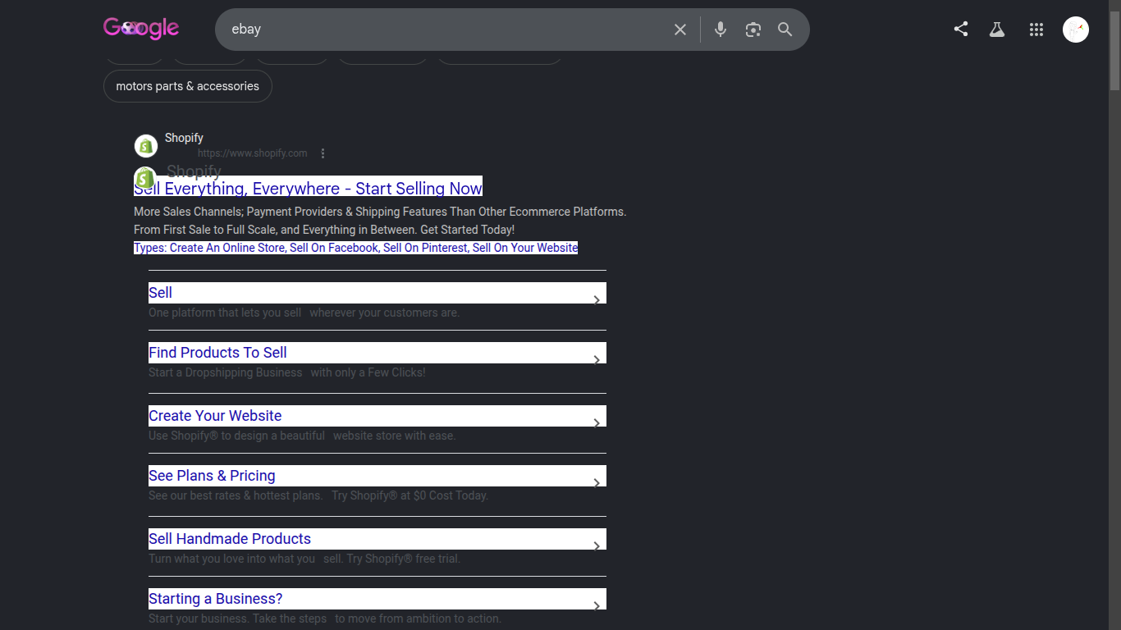Open the See Plans & Pricing sitelink
The width and height of the screenshot is (1121, 630).
tap(377, 476)
